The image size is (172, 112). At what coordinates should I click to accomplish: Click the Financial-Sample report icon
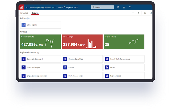[x=23, y=67]
